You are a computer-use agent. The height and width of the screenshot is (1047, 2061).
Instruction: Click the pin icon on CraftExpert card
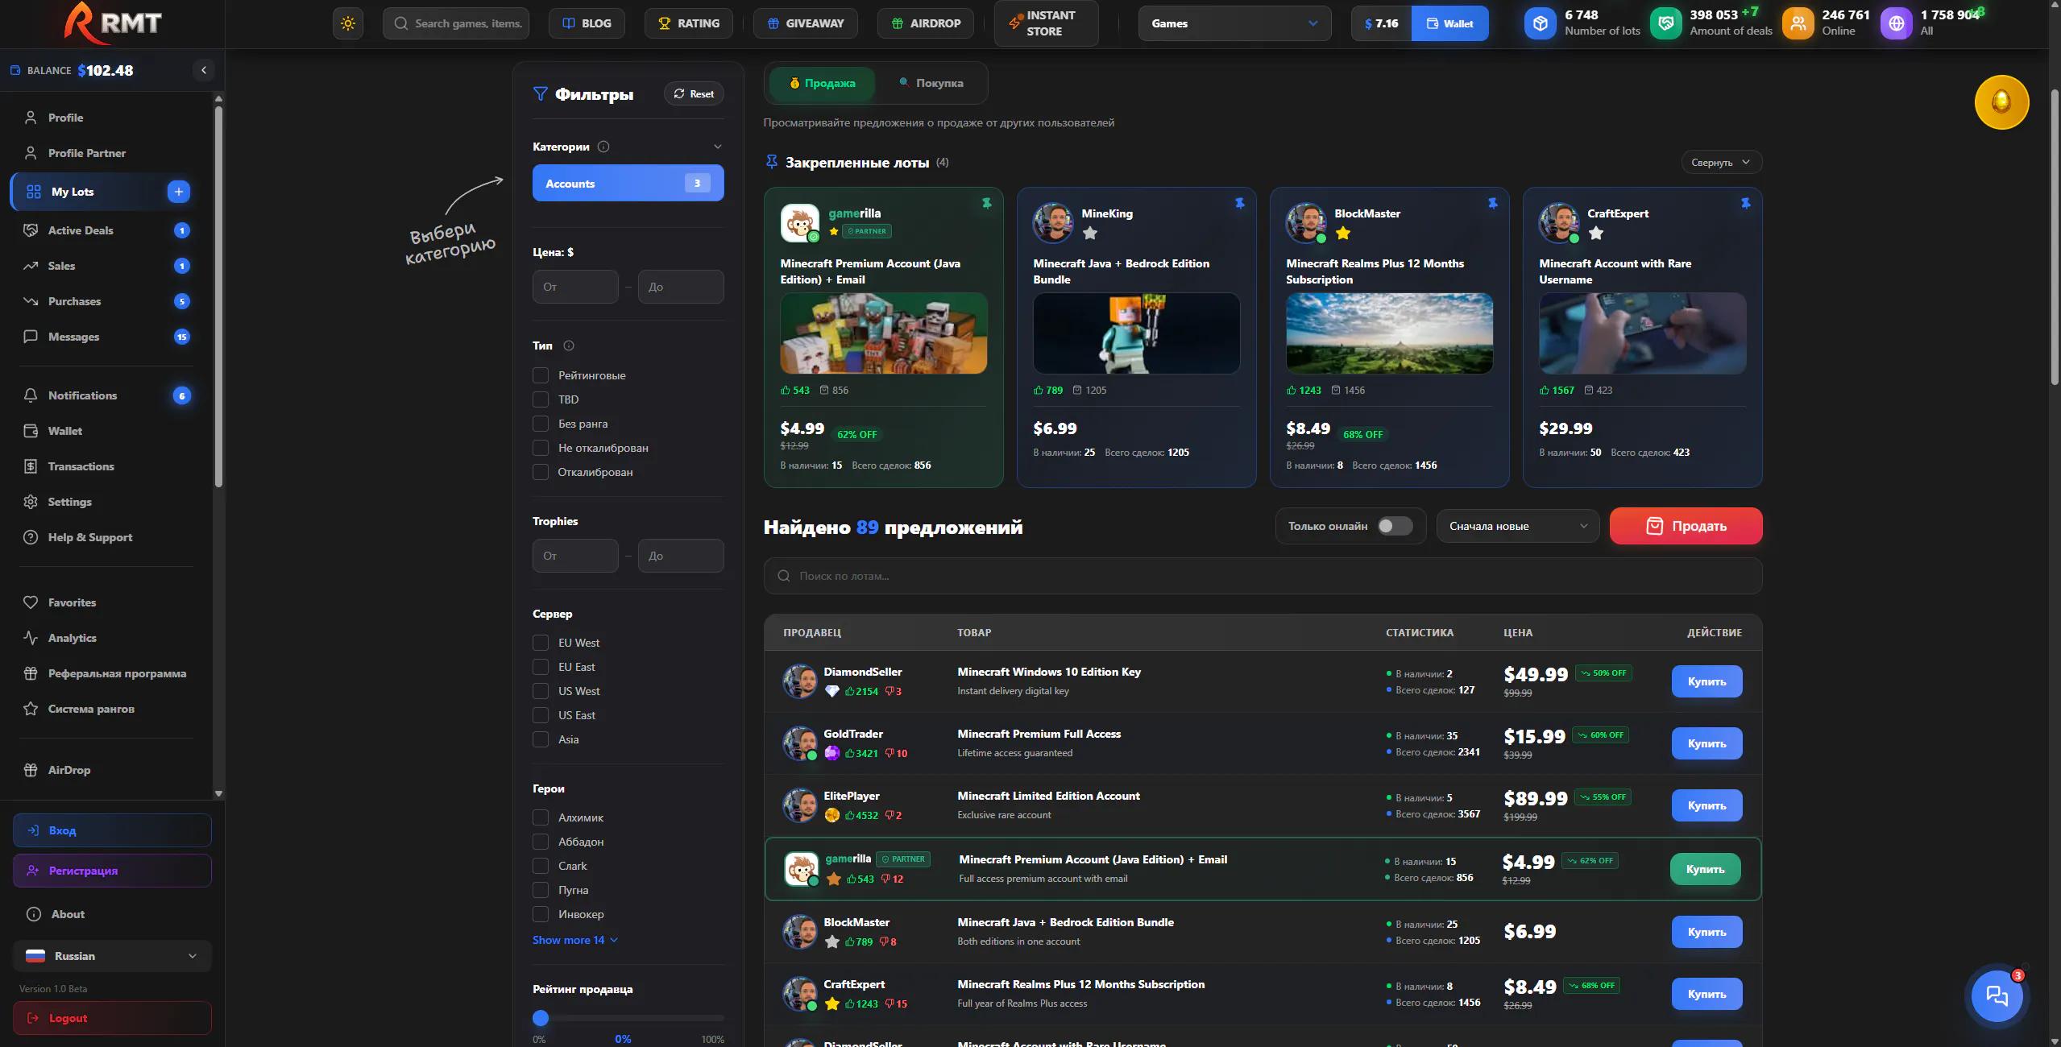click(1745, 203)
